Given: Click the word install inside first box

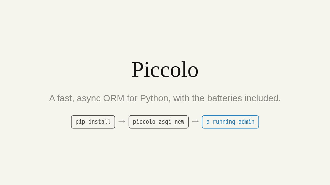Looking at the screenshot, I should (100, 122).
